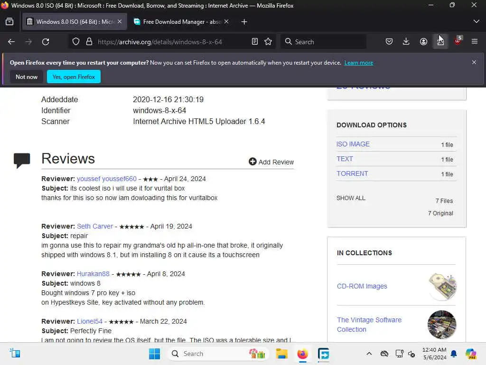The width and height of the screenshot is (486, 365).
Task: Click the CD-ROM Images collection thumbnail
Action: click(x=443, y=286)
